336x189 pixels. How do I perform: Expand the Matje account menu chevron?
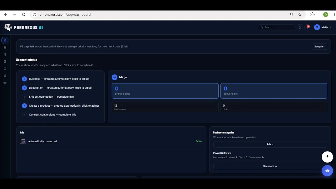[330, 27]
